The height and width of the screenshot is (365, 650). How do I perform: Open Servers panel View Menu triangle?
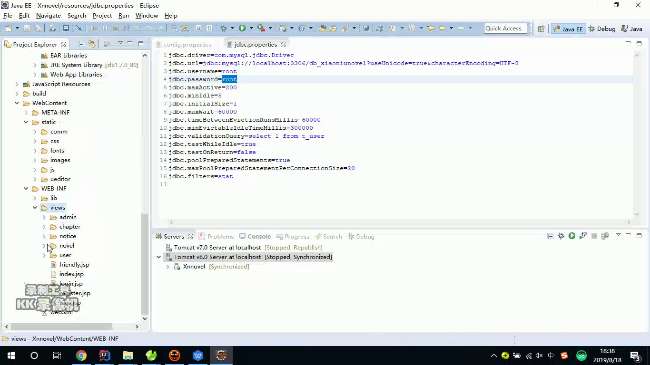[x=619, y=235]
